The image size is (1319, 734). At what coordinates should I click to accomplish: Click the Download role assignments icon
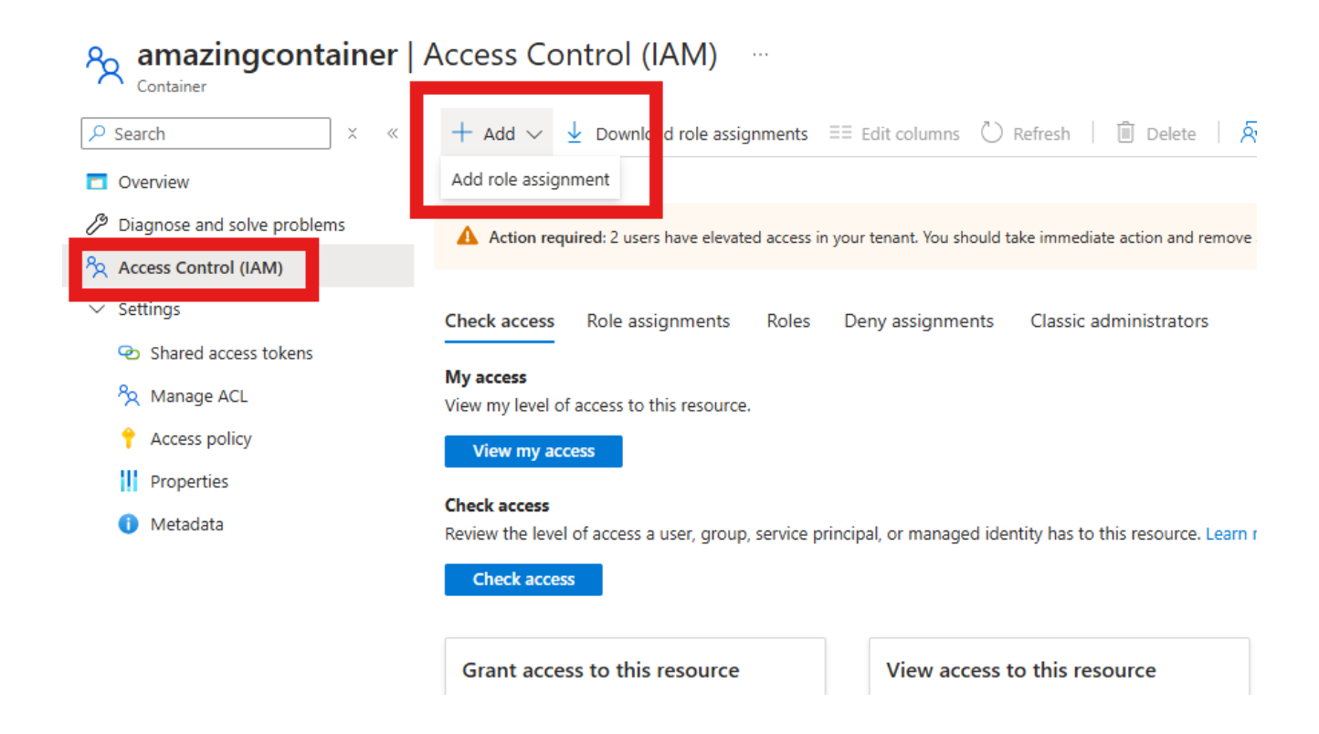point(574,132)
